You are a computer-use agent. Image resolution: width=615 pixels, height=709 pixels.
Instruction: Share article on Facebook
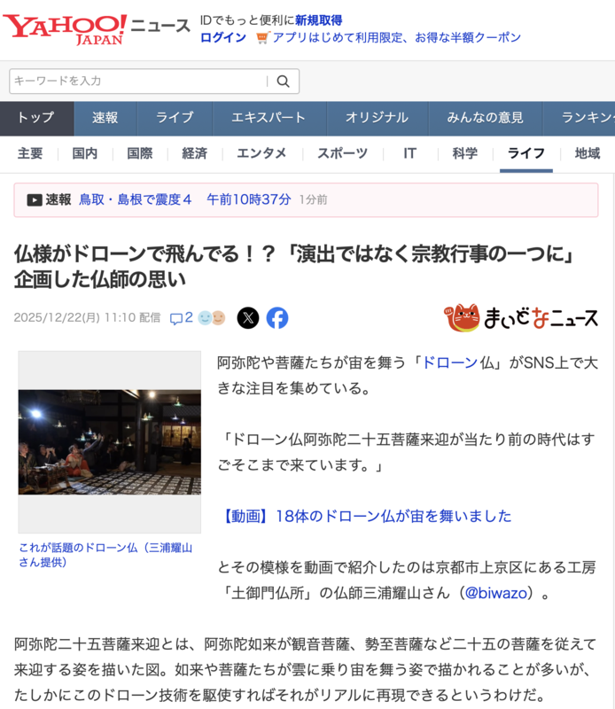[277, 318]
